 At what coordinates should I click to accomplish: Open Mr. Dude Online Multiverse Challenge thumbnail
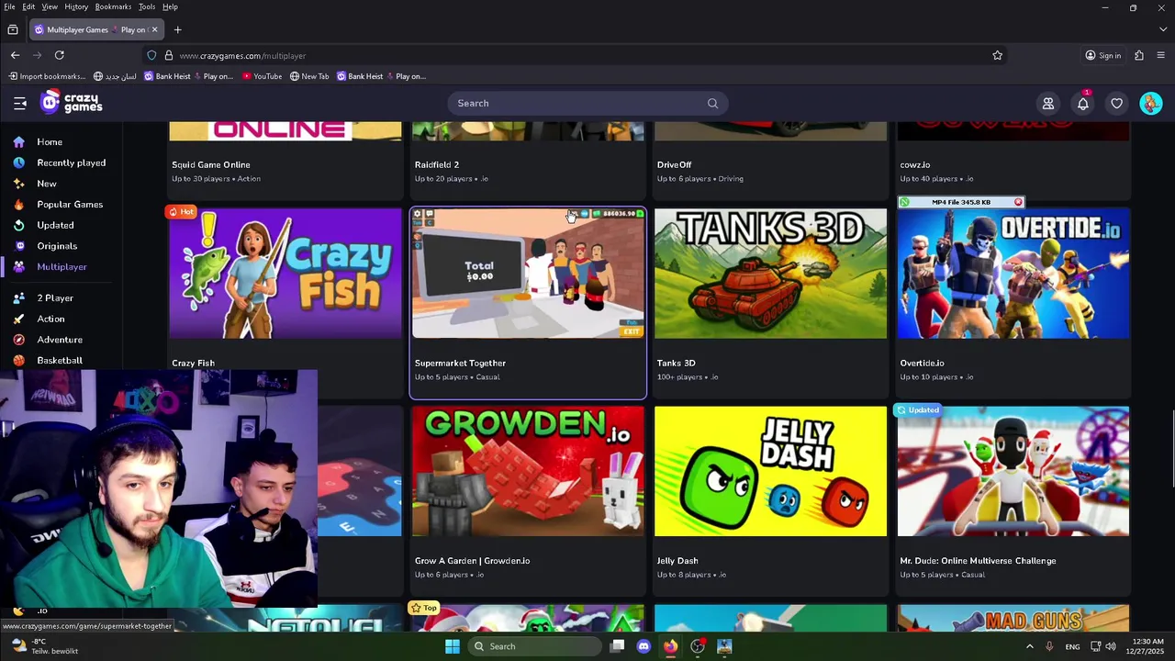(x=1013, y=472)
